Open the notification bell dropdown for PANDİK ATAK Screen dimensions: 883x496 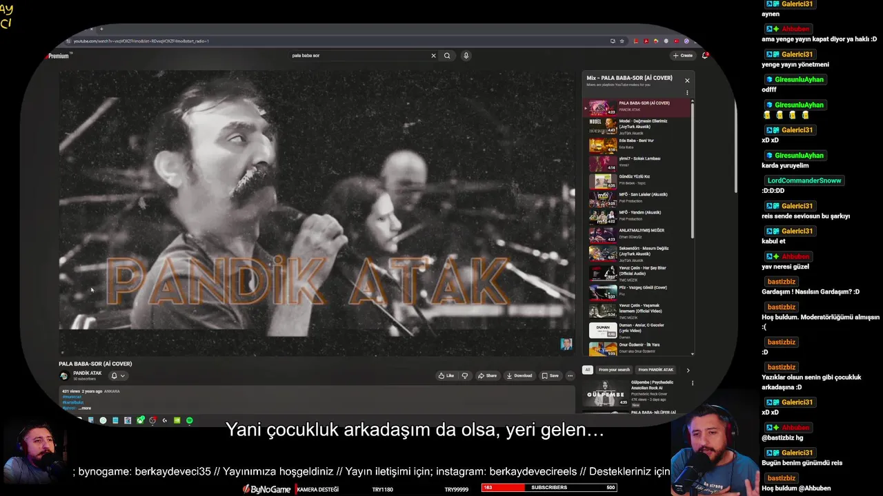point(118,375)
